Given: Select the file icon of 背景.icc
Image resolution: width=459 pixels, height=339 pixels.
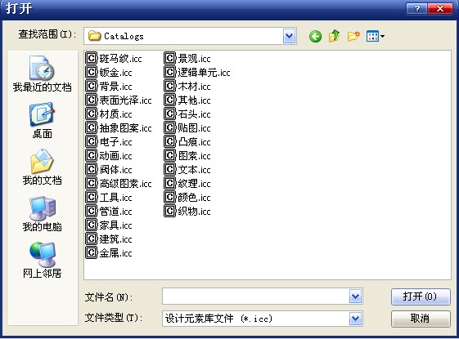Looking at the screenshot, I should click(91, 87).
